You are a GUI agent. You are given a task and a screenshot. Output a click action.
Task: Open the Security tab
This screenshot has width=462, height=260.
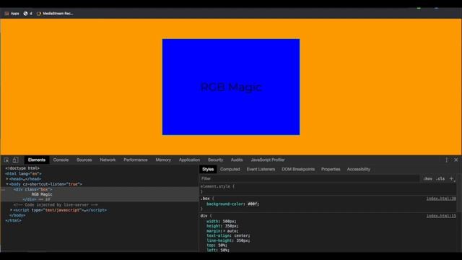215,160
